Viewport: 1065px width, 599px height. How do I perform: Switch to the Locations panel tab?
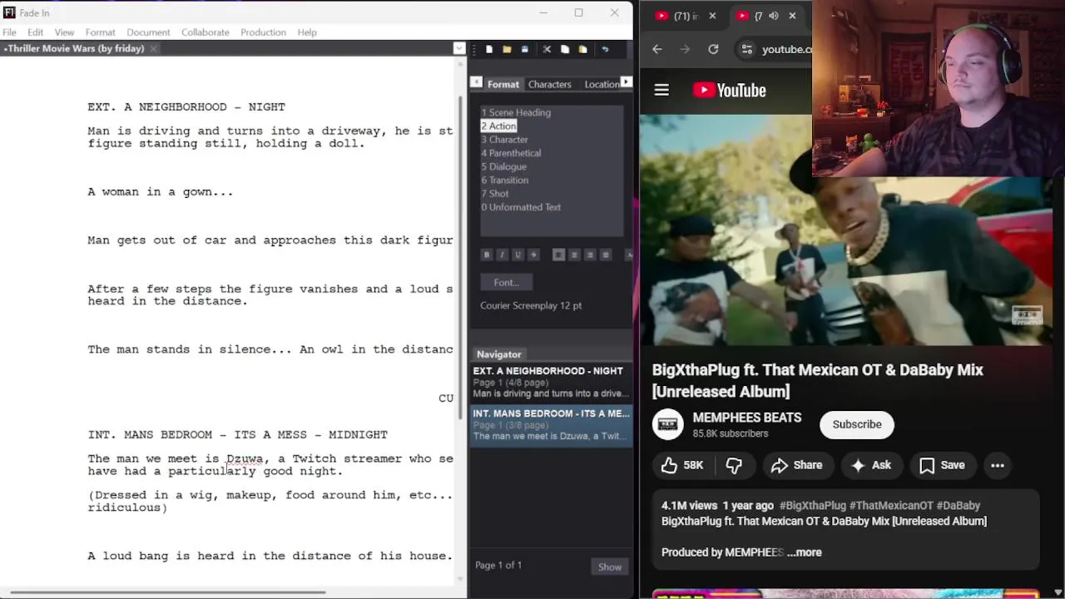[x=602, y=84]
